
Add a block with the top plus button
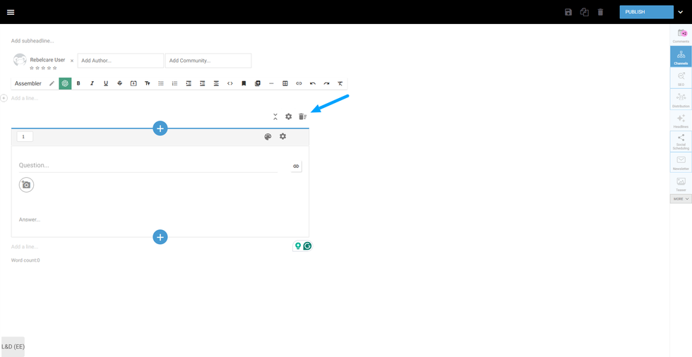coord(160,128)
